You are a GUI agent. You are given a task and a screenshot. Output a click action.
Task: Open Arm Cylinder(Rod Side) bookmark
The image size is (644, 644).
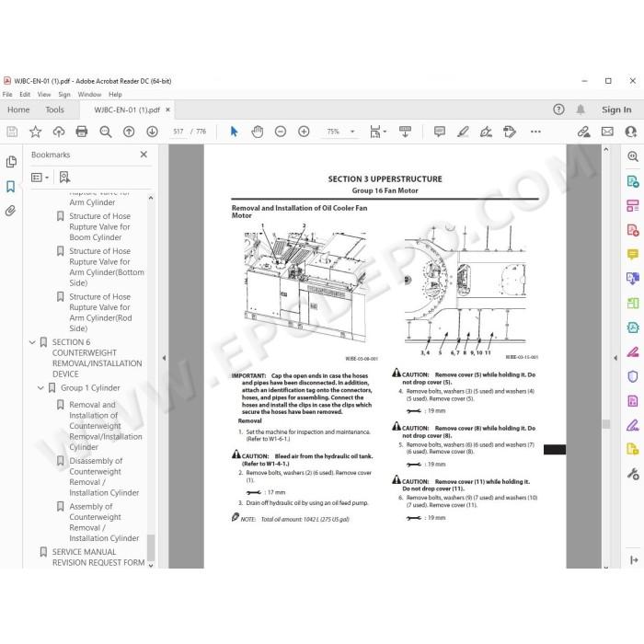coord(100,313)
